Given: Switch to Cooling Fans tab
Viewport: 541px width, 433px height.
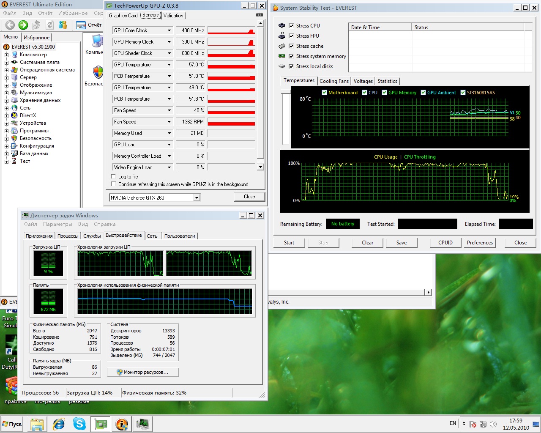Looking at the screenshot, I should [x=334, y=81].
